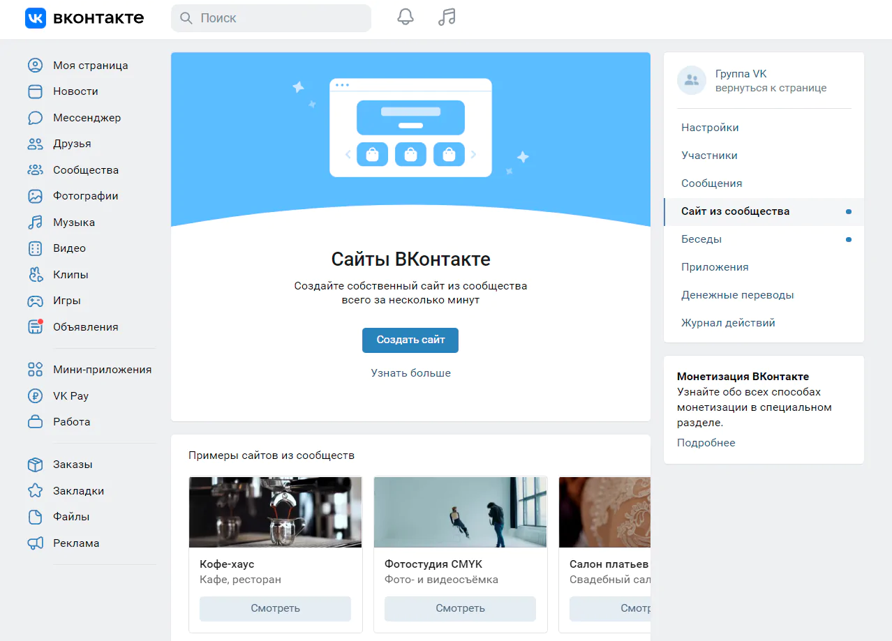This screenshot has width=892, height=641.
Task: Click the VK logo icon
Action: coord(36,18)
